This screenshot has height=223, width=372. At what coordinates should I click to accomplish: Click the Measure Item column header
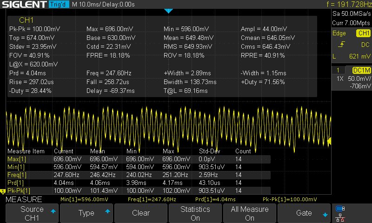point(26,151)
